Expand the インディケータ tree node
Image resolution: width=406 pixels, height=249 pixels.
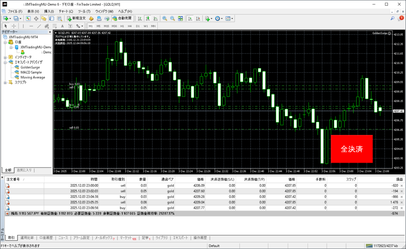pyautogui.click(x=5, y=57)
